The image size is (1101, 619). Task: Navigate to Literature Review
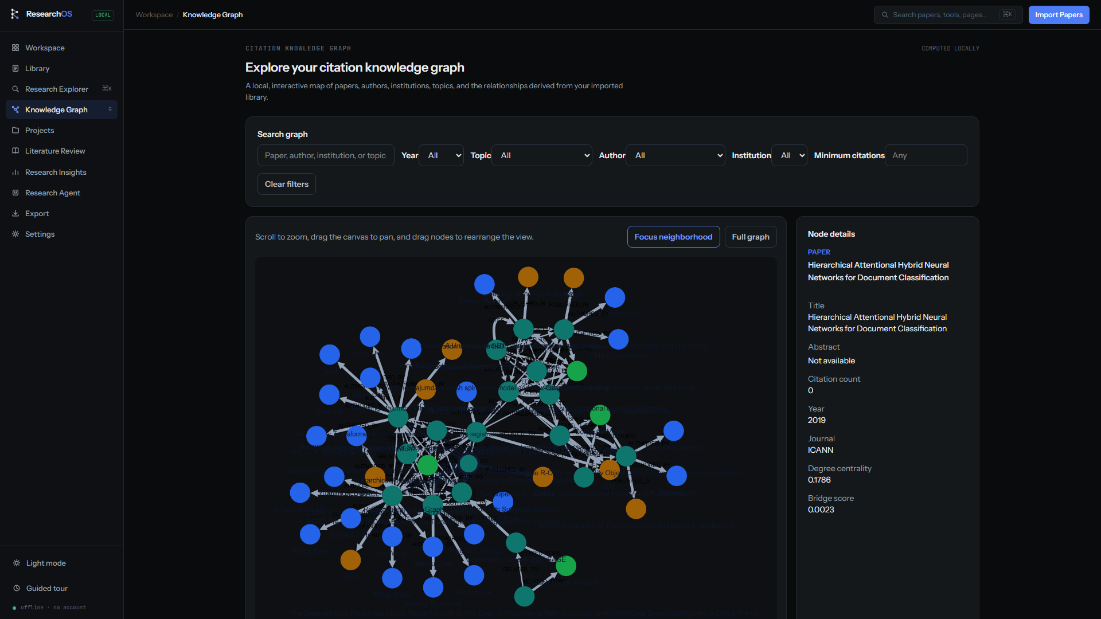click(61, 151)
